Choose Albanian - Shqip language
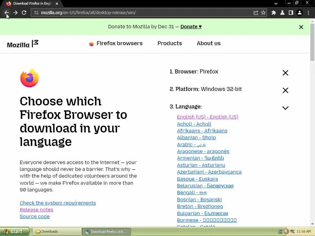 coord(196,137)
